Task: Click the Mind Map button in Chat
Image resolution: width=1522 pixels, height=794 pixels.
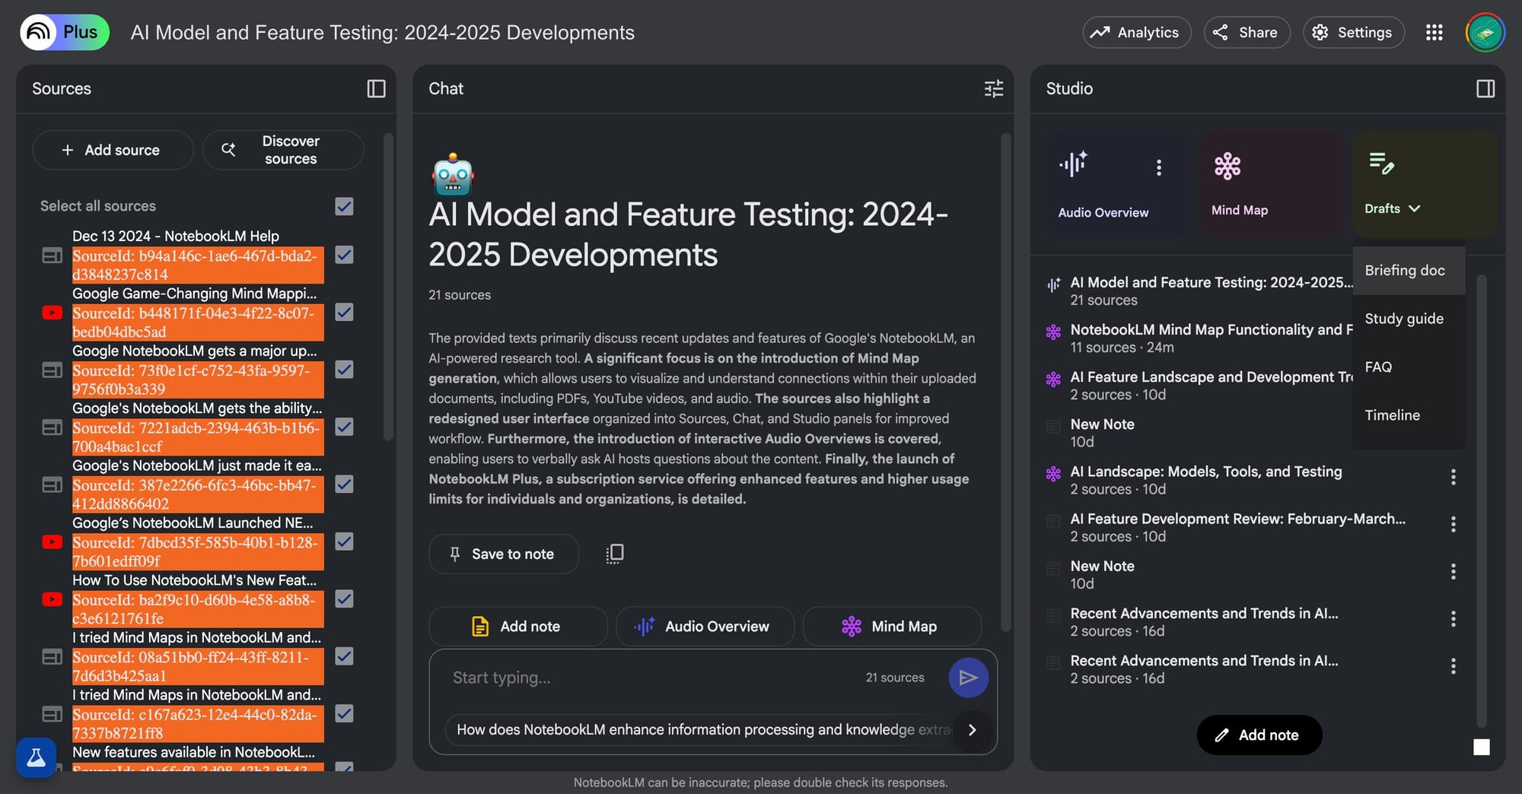Action: click(892, 627)
